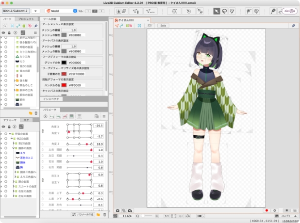This screenshot has height=223, width=300.
Task: Click the red ハンドルの色 color swatch
Action: point(64,85)
